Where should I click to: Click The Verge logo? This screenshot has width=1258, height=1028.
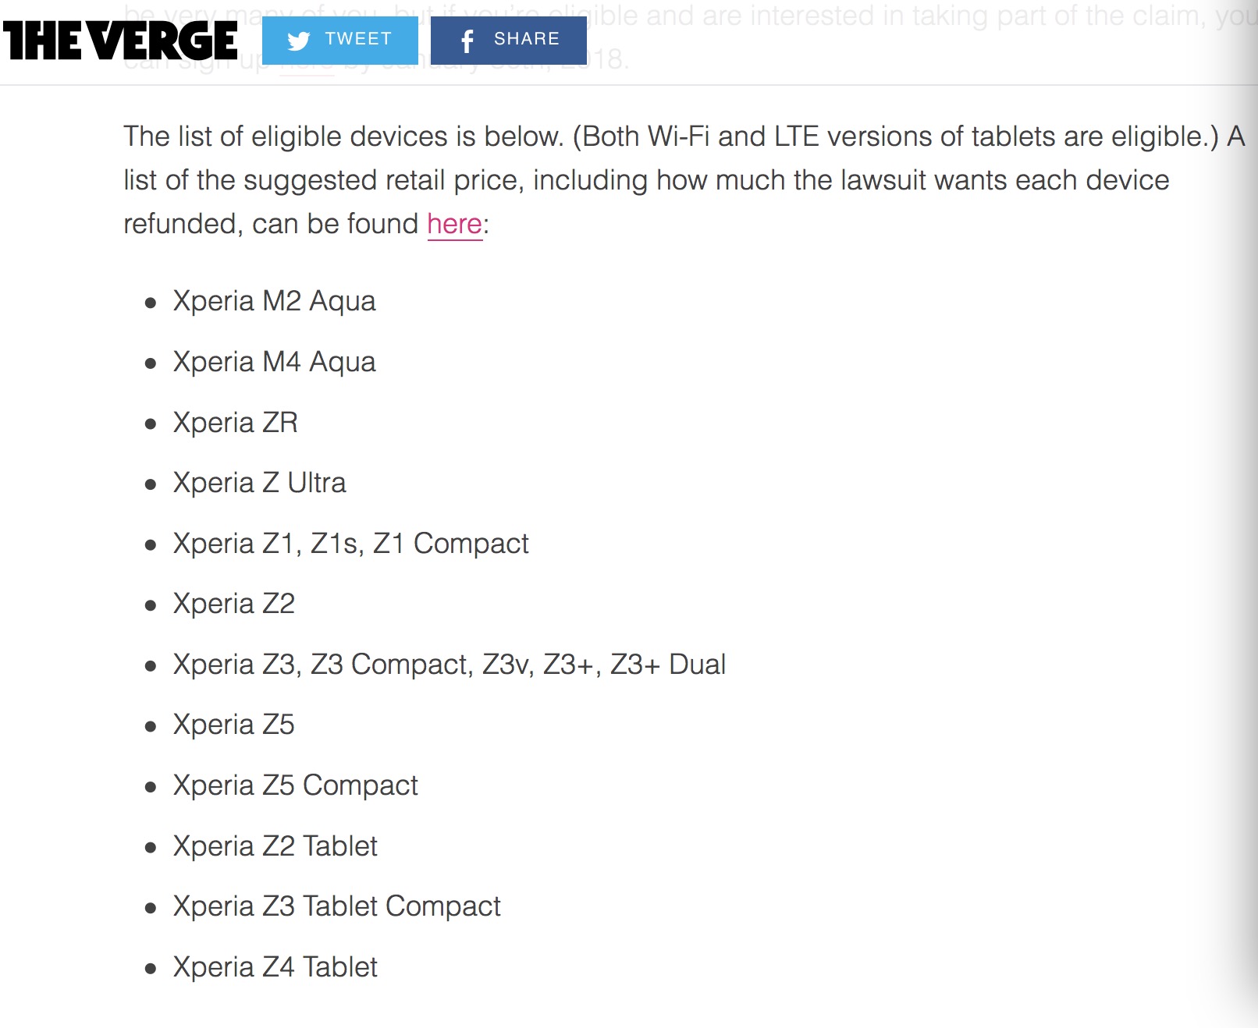pos(120,41)
